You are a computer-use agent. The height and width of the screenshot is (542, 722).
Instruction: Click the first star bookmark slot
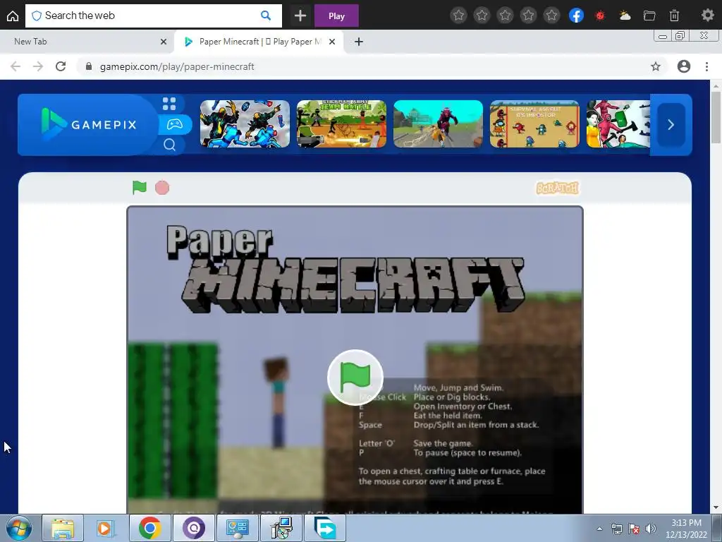[458, 16]
